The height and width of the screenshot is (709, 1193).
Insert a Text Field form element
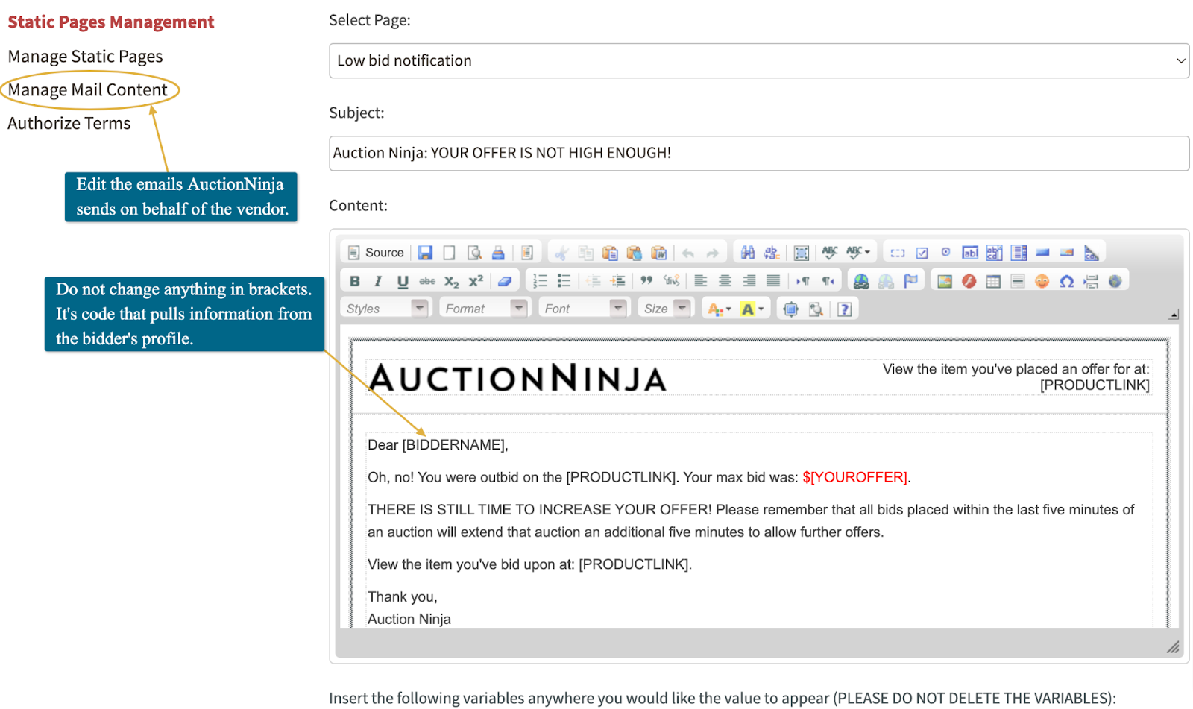pyautogui.click(x=970, y=253)
